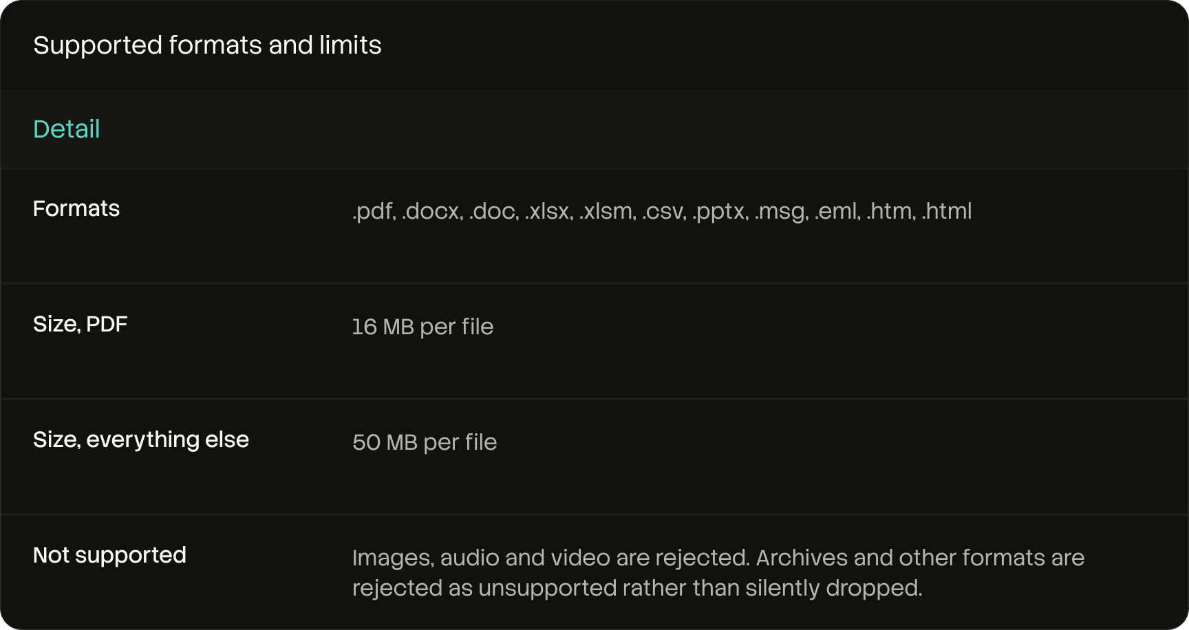Click '.eml' in the formats list
The height and width of the screenshot is (630, 1189).
tap(837, 211)
